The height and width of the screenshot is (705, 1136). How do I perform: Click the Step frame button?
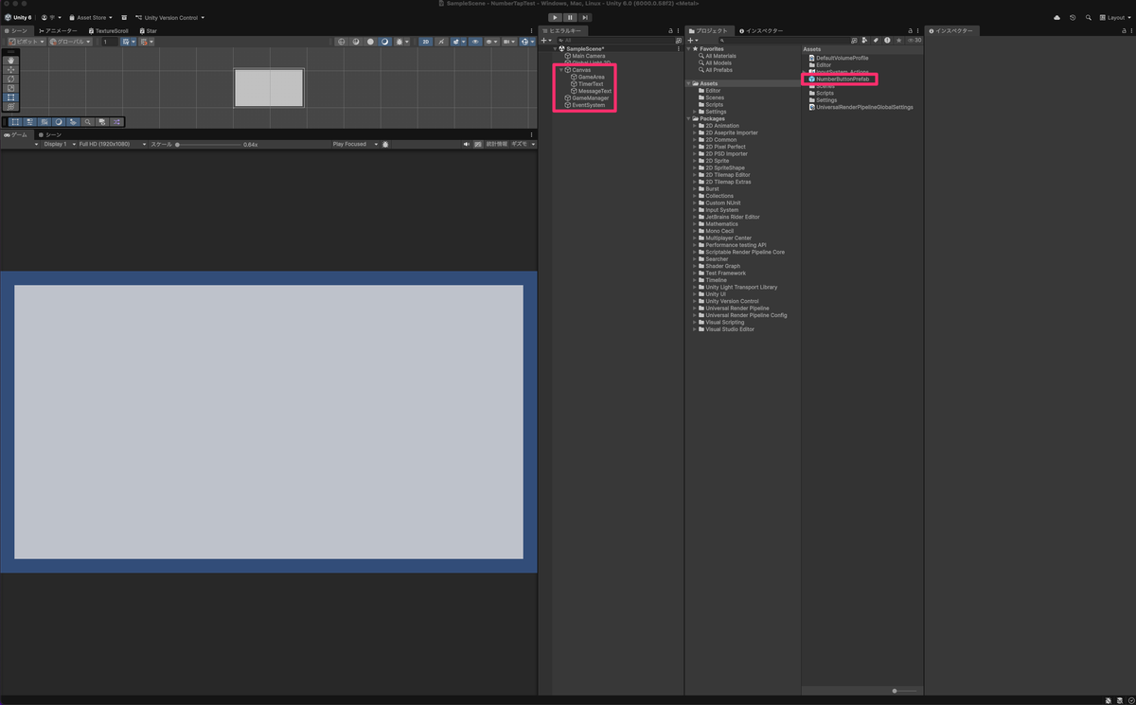[x=586, y=17]
